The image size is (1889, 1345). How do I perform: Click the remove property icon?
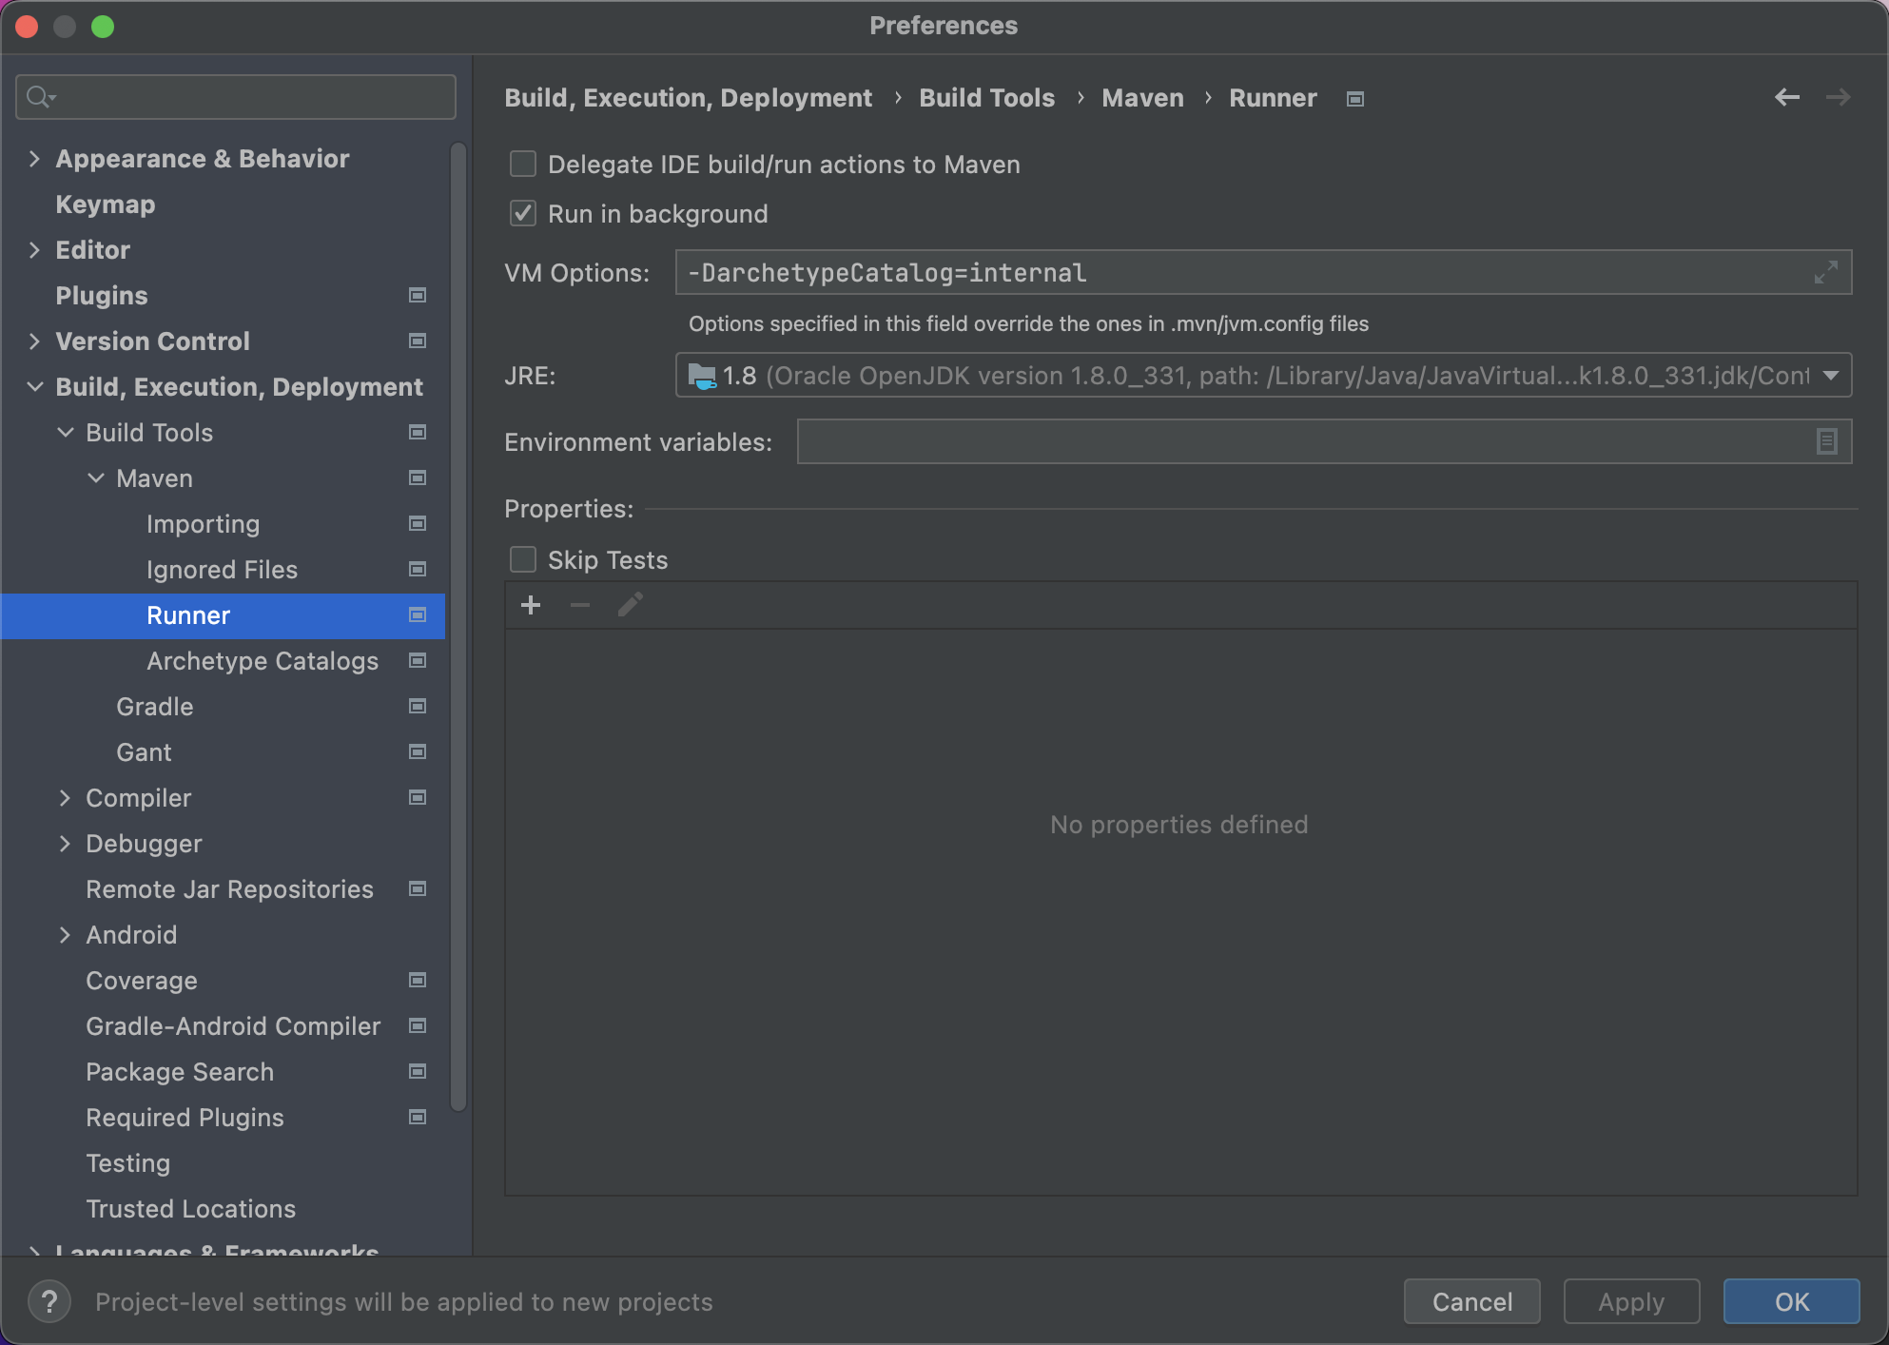[579, 604]
